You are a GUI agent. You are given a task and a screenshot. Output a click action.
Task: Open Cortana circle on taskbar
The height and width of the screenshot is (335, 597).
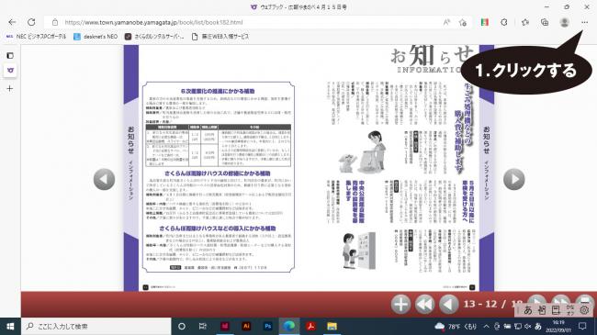(182, 326)
